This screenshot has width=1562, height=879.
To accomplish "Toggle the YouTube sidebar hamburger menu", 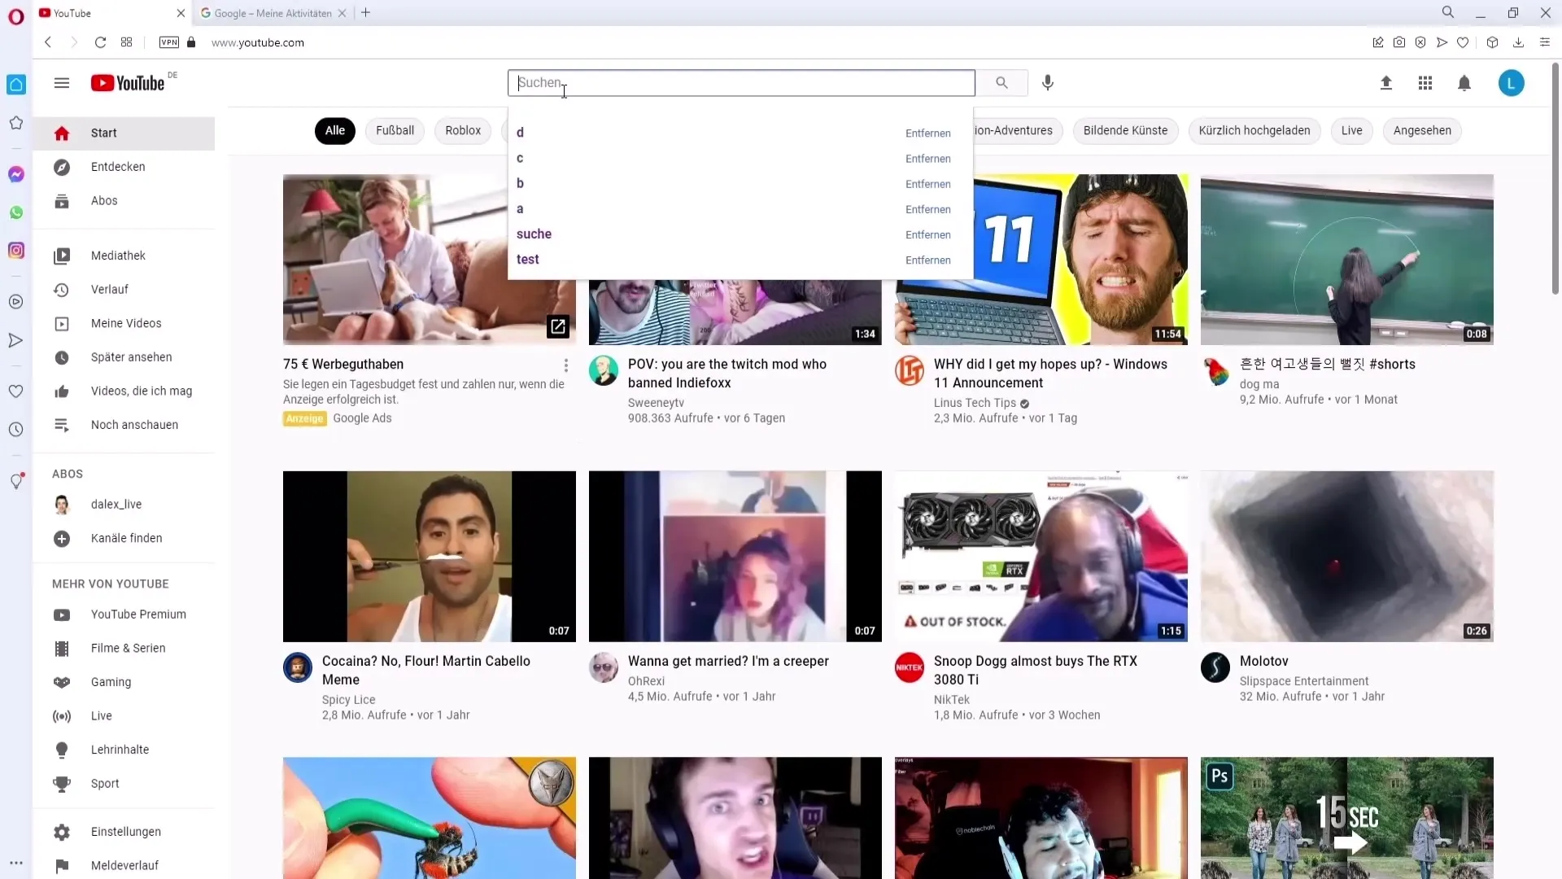I will tap(61, 83).
